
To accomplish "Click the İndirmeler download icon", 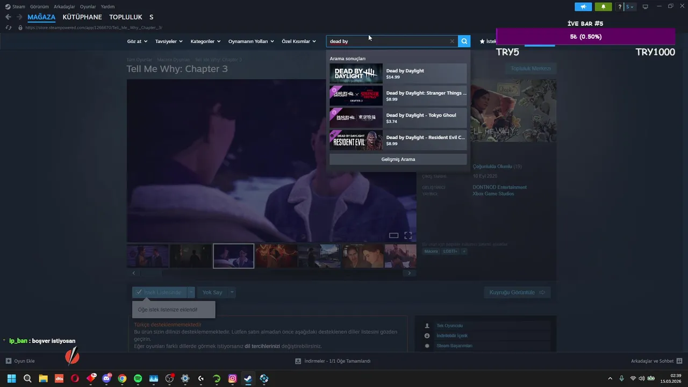I will [298, 361].
